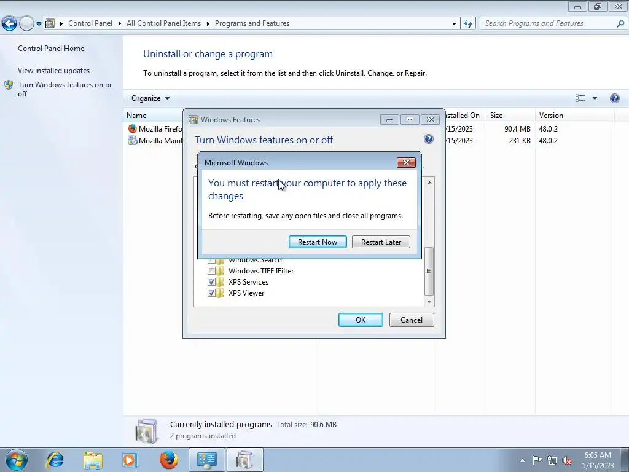
Task: Toggle the Windows TIFF IFilter checkbox
Action: 211,271
